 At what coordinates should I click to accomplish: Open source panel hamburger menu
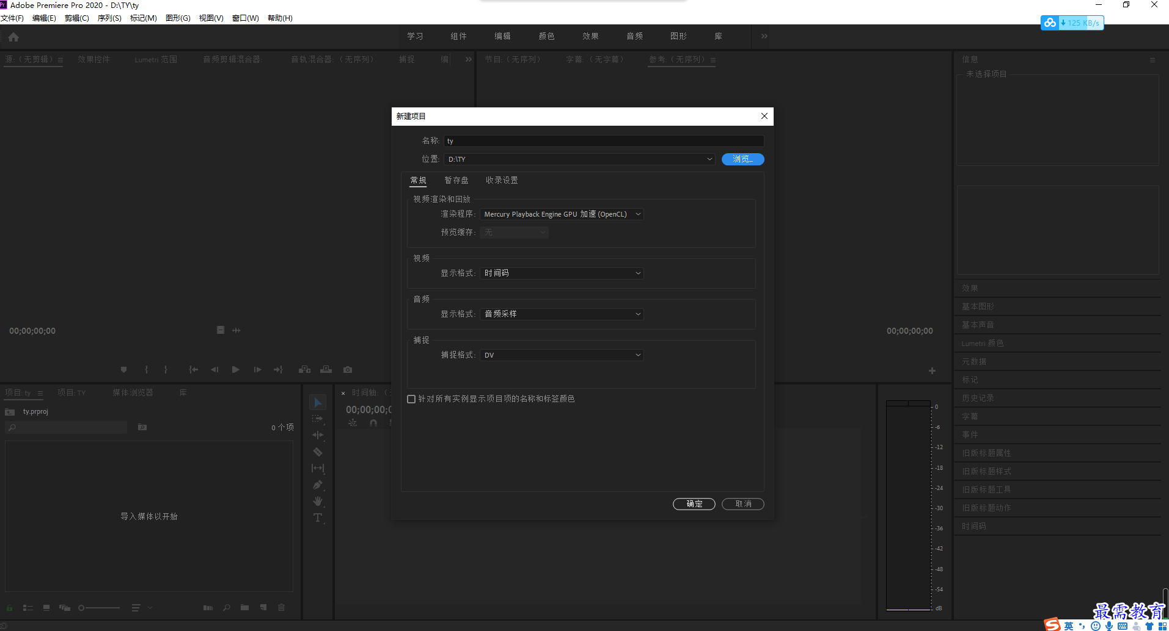60,60
